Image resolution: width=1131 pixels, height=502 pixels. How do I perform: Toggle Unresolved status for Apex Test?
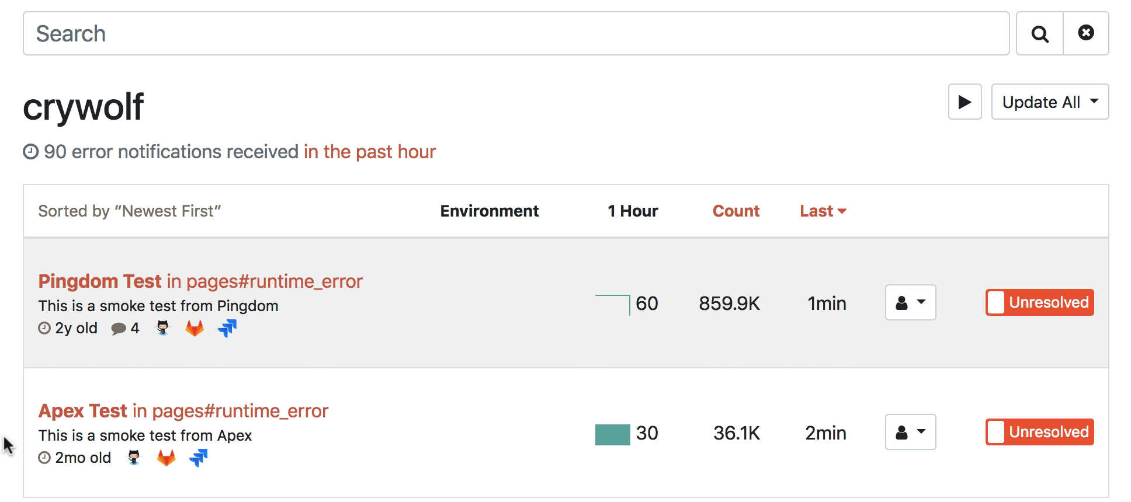tap(1039, 432)
